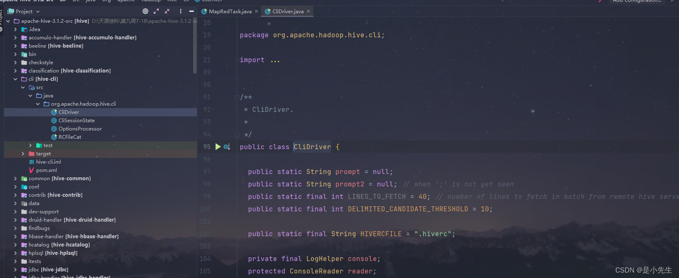Click the CliDriver class icon in tree
This screenshot has height=278, width=679.
click(x=54, y=112)
